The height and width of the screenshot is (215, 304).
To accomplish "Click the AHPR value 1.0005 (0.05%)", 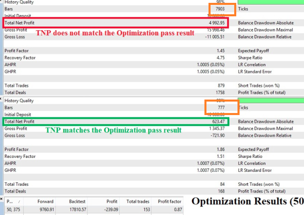I will [x=211, y=65].
